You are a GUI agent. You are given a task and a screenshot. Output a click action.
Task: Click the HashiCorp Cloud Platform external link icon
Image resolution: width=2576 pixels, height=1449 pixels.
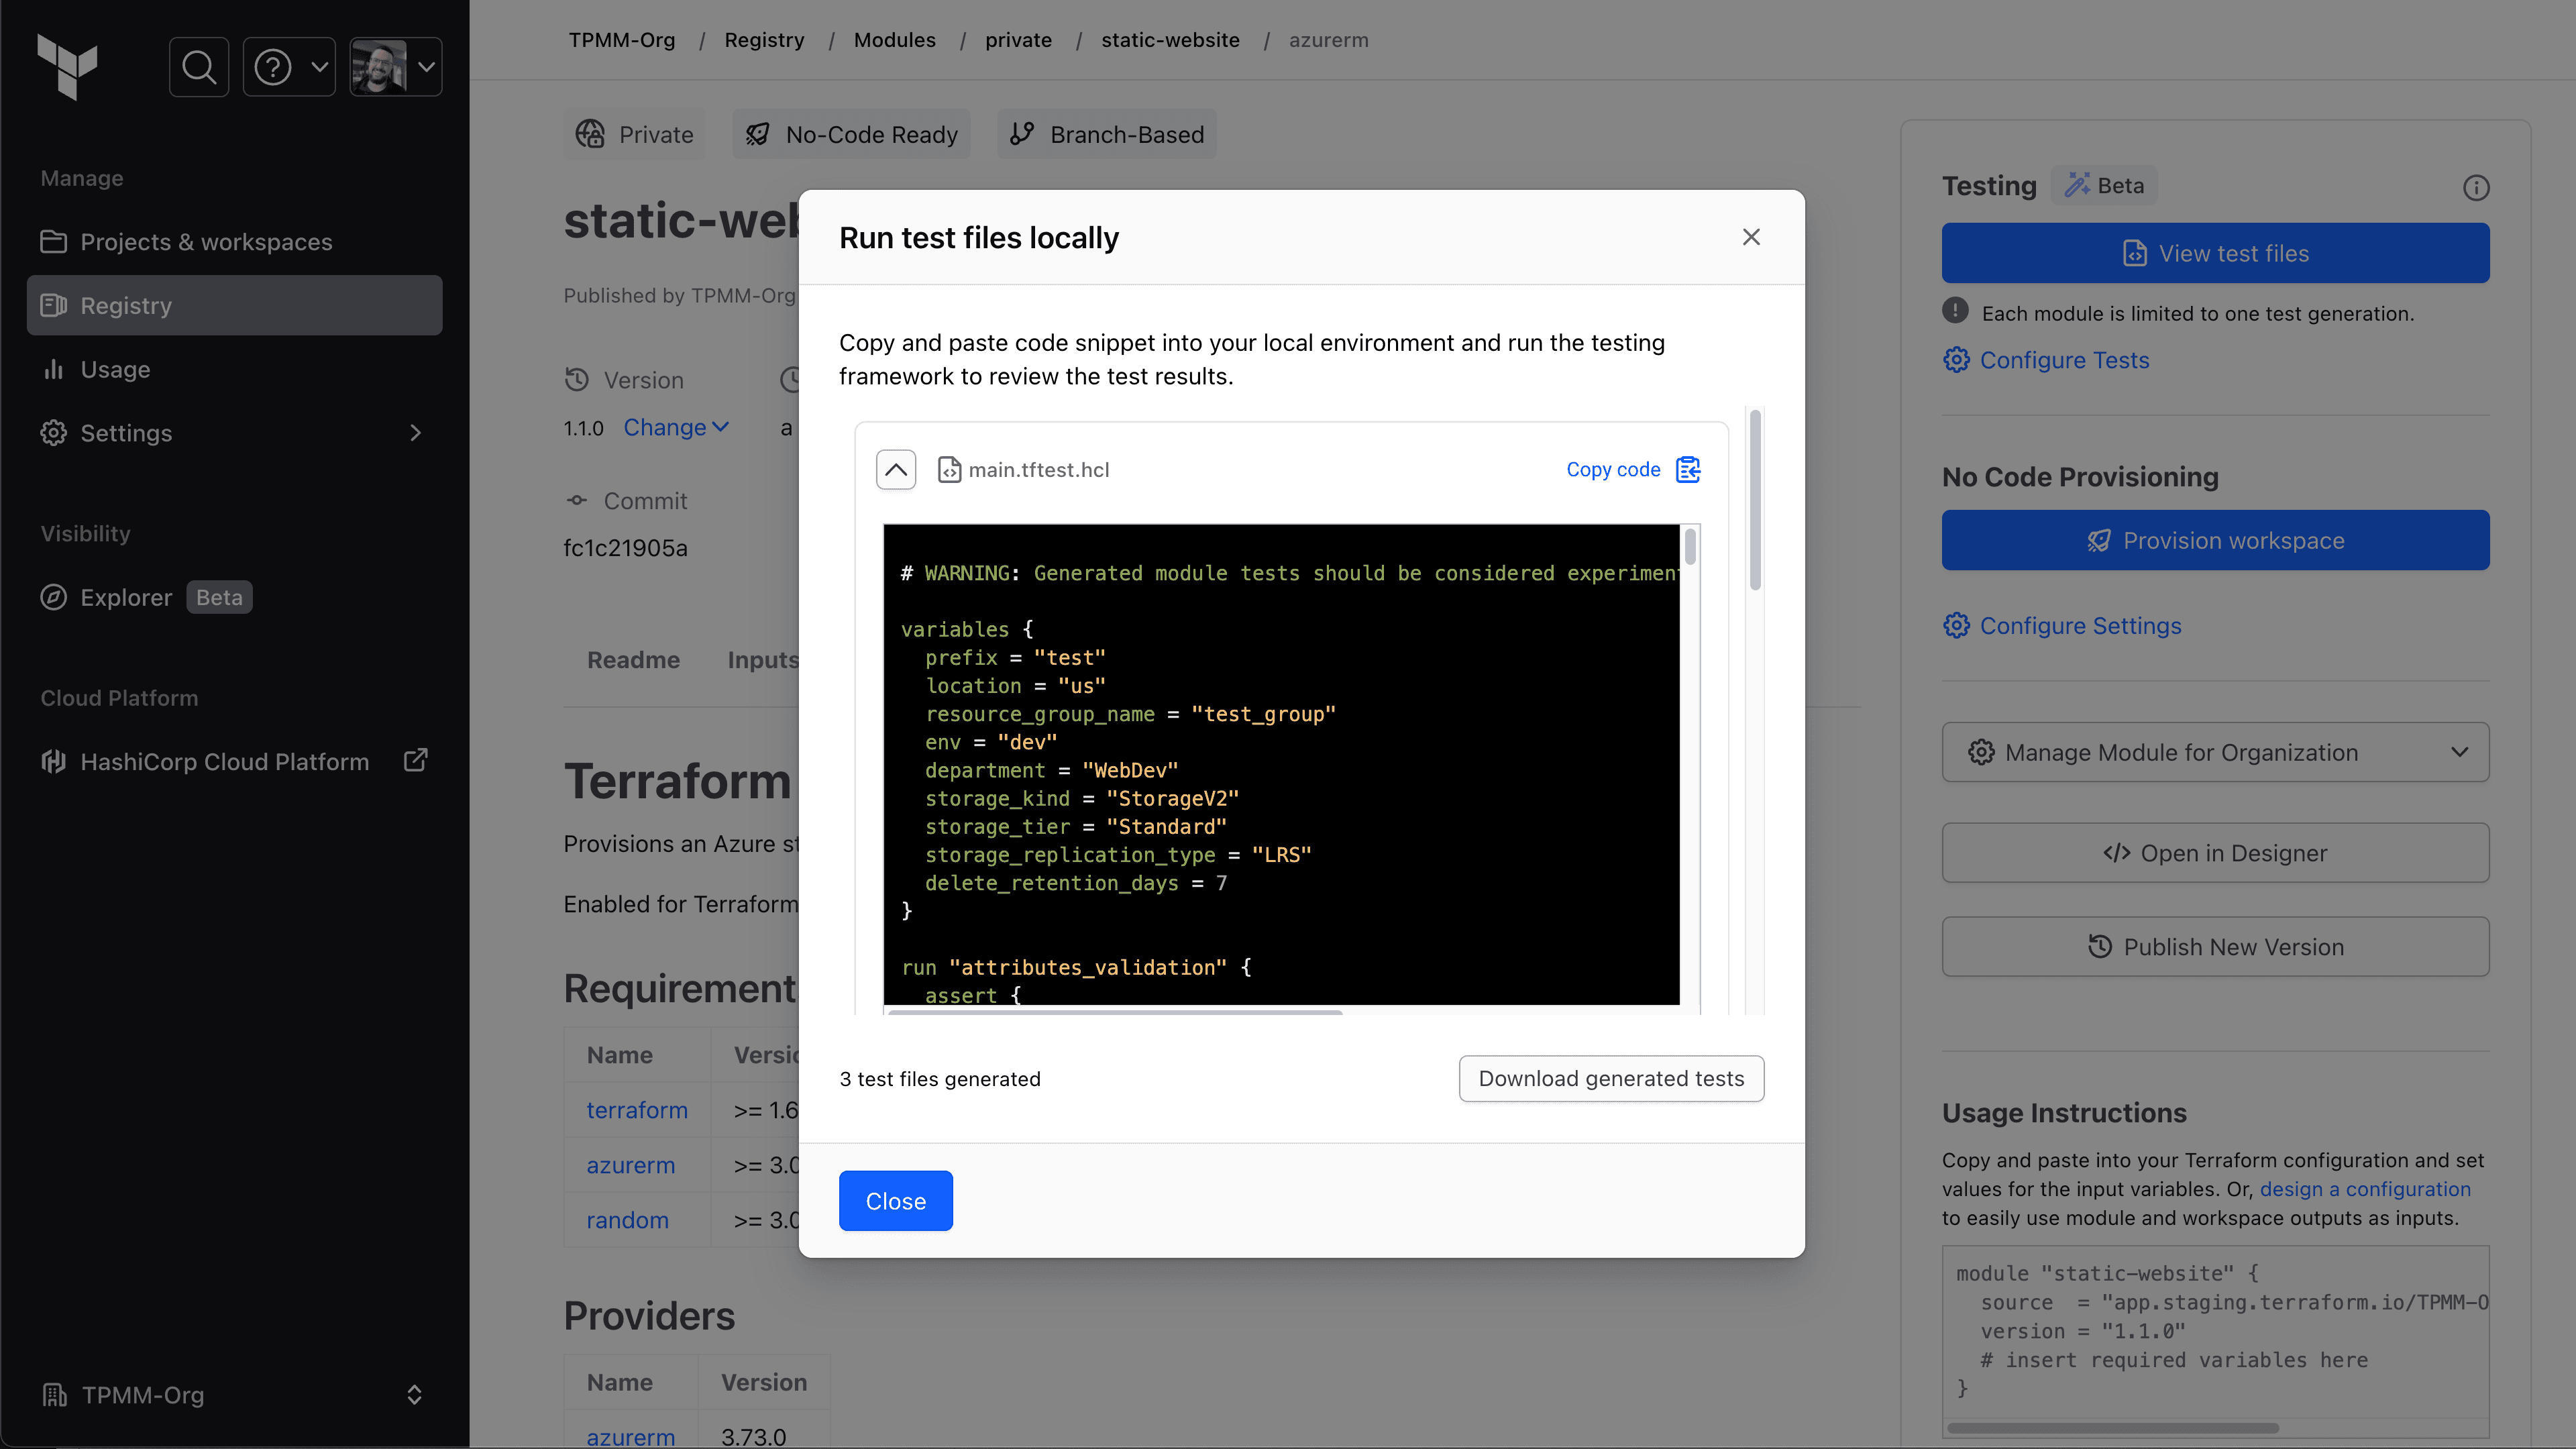[415, 761]
